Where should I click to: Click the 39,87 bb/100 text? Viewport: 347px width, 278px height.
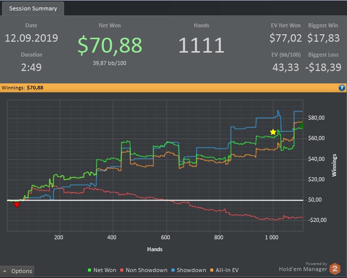(x=109, y=63)
